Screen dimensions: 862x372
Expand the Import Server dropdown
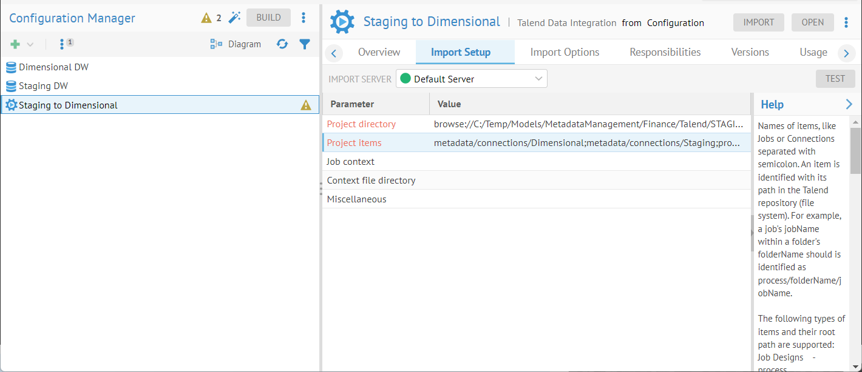[471, 79]
